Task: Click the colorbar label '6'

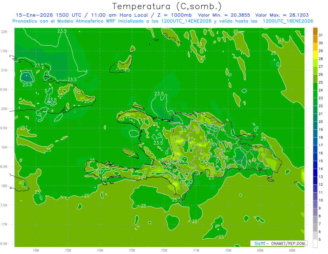Action: 320,232
